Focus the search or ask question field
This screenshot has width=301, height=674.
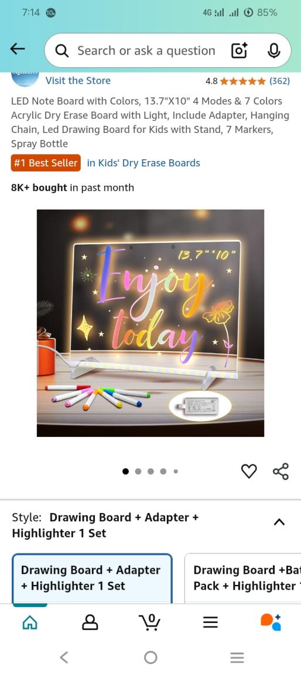click(146, 51)
